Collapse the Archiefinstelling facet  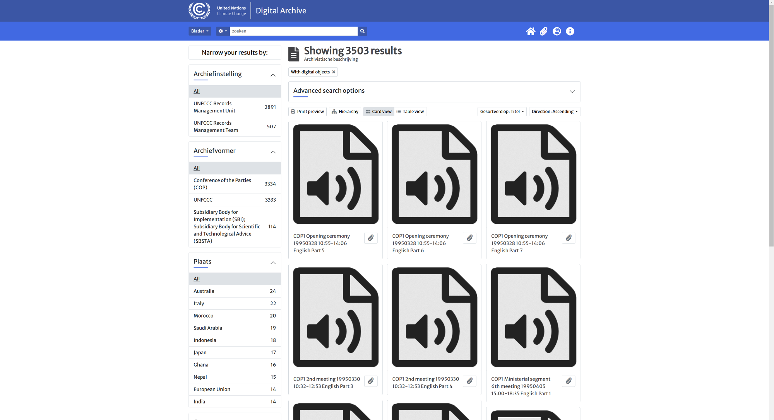click(x=273, y=75)
